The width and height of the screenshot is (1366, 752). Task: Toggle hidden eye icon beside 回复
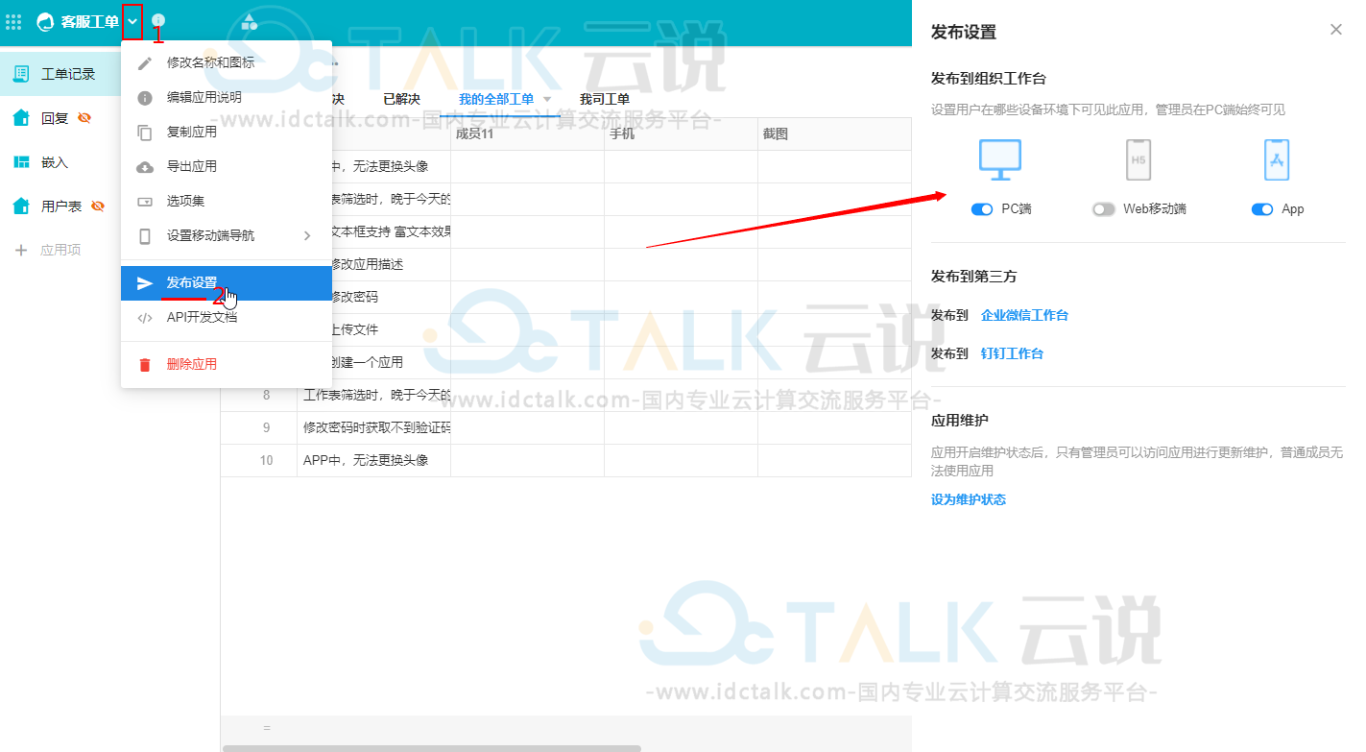coord(84,118)
